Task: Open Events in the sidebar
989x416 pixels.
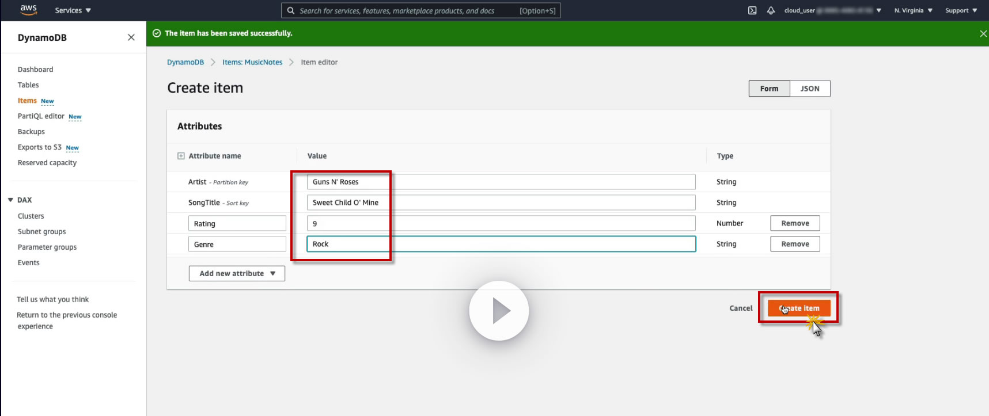Action: 28,263
